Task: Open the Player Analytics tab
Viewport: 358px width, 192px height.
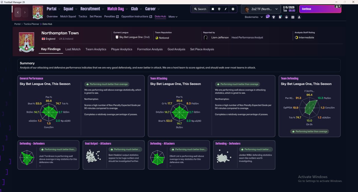Action: click(122, 49)
